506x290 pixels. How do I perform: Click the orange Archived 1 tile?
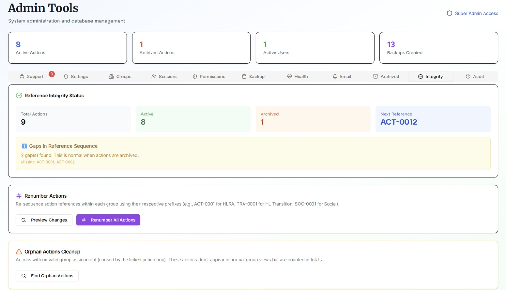click(x=313, y=119)
